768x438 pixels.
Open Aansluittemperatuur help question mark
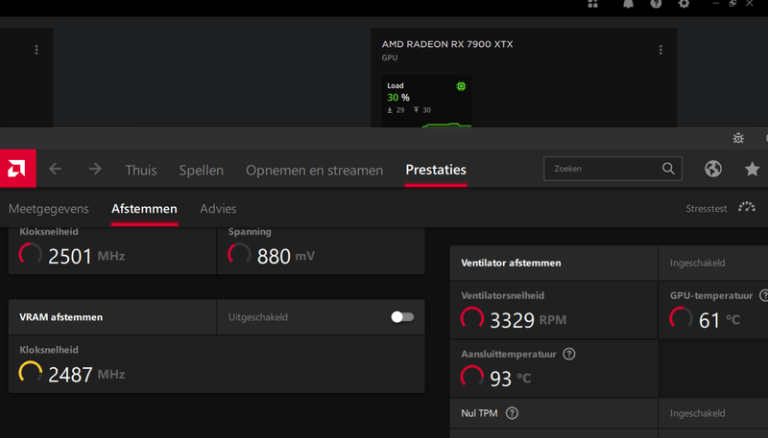[x=568, y=354]
